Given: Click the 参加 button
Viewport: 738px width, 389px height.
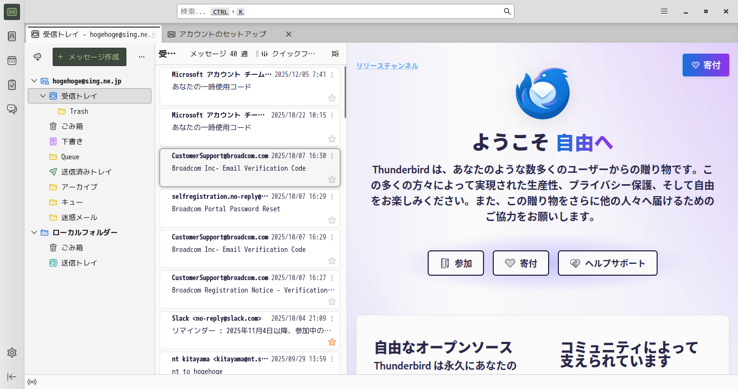Looking at the screenshot, I should pyautogui.click(x=456, y=263).
